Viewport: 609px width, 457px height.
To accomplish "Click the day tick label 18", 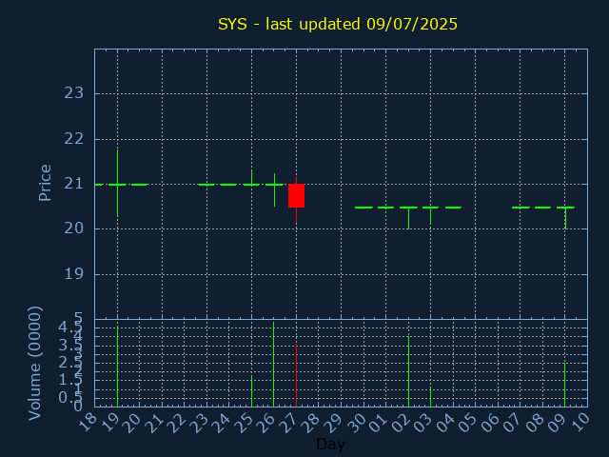I will point(88,422).
